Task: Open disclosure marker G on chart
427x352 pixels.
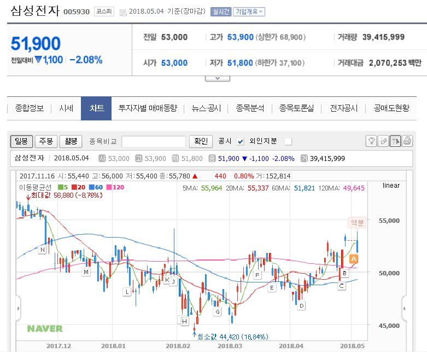Action: (217, 311)
